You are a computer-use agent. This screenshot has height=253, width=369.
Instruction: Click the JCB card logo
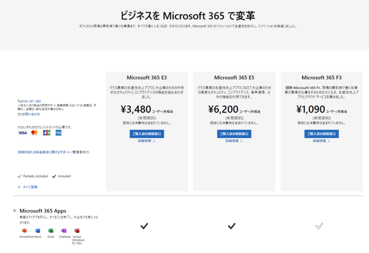click(x=47, y=133)
